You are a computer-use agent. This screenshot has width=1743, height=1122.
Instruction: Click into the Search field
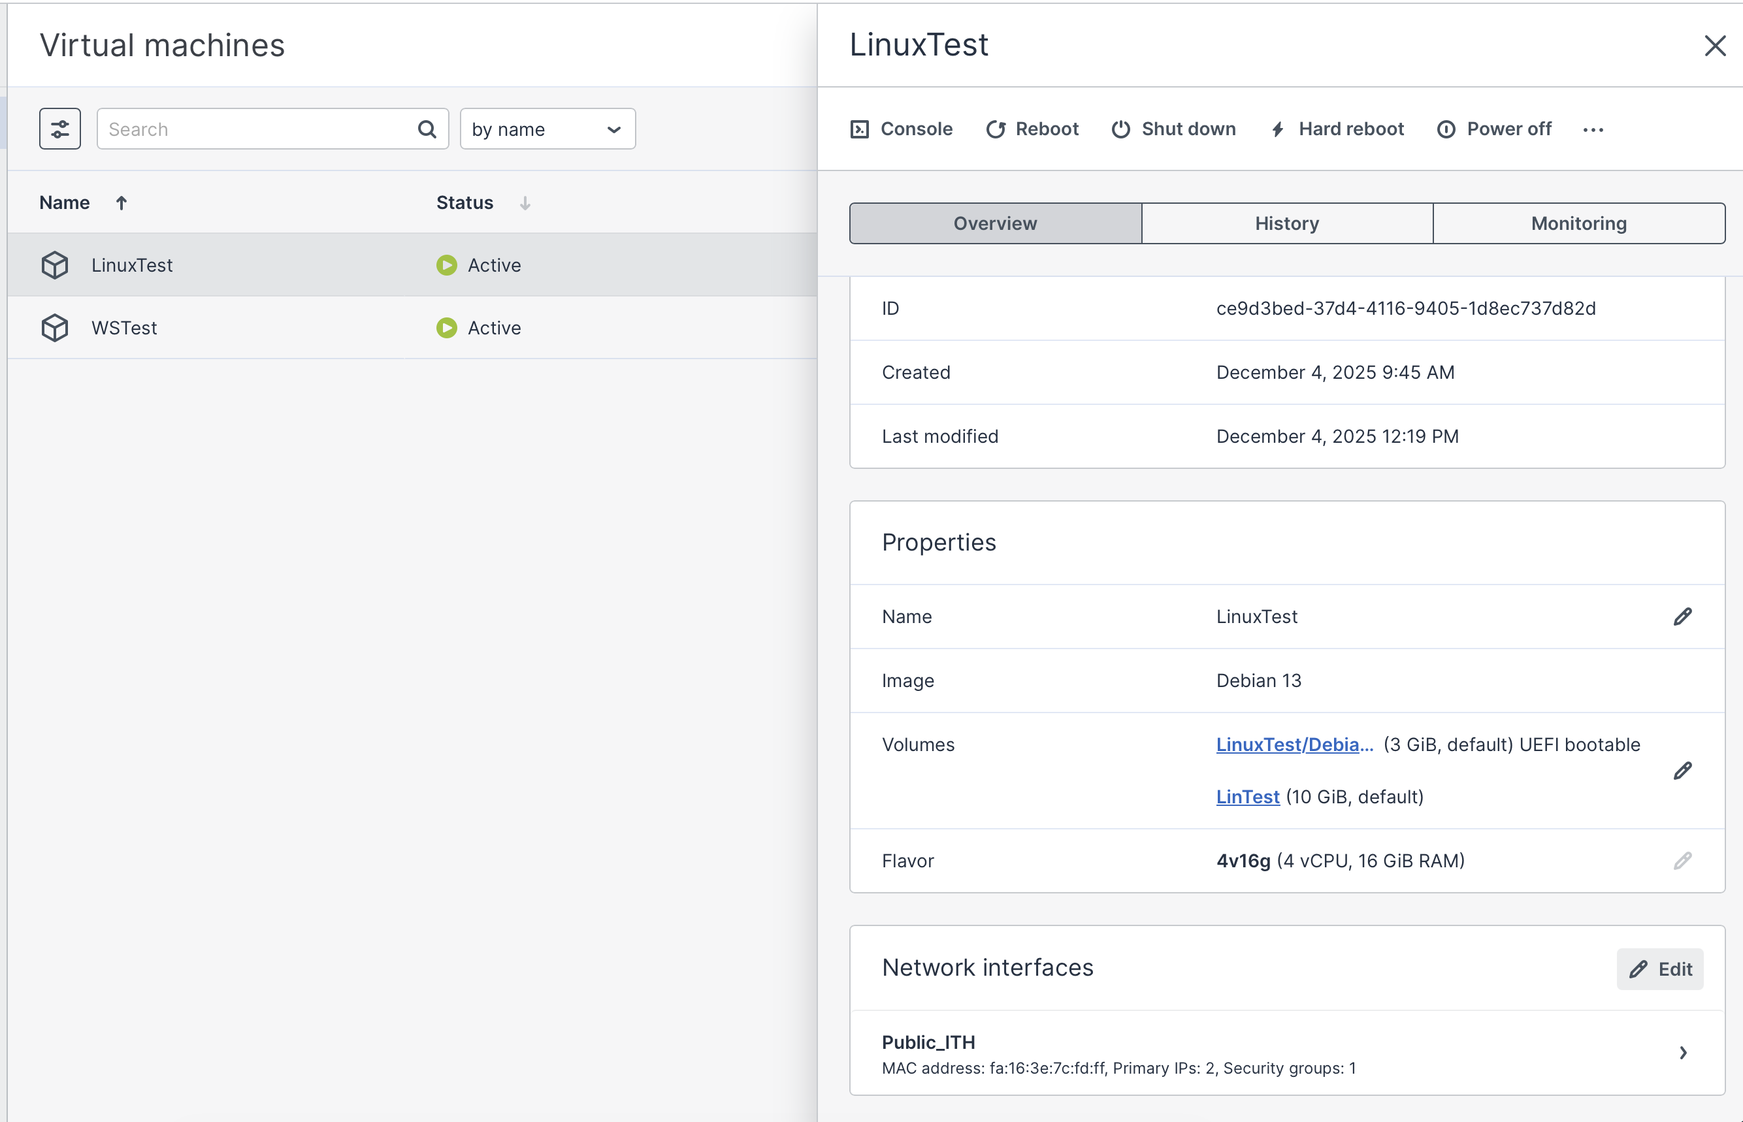255,129
